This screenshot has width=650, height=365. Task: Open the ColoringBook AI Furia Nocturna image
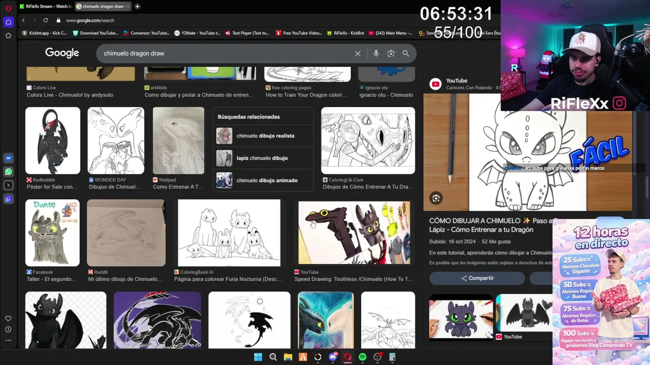pos(229,233)
